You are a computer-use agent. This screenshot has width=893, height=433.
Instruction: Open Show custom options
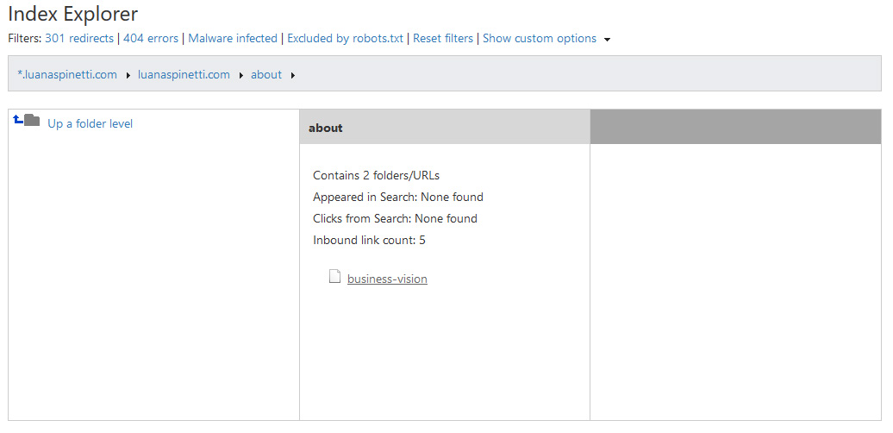pyautogui.click(x=539, y=38)
